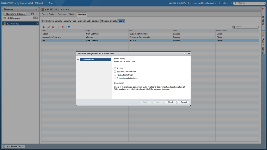Select the Select Roles wizard step

point(95,59)
